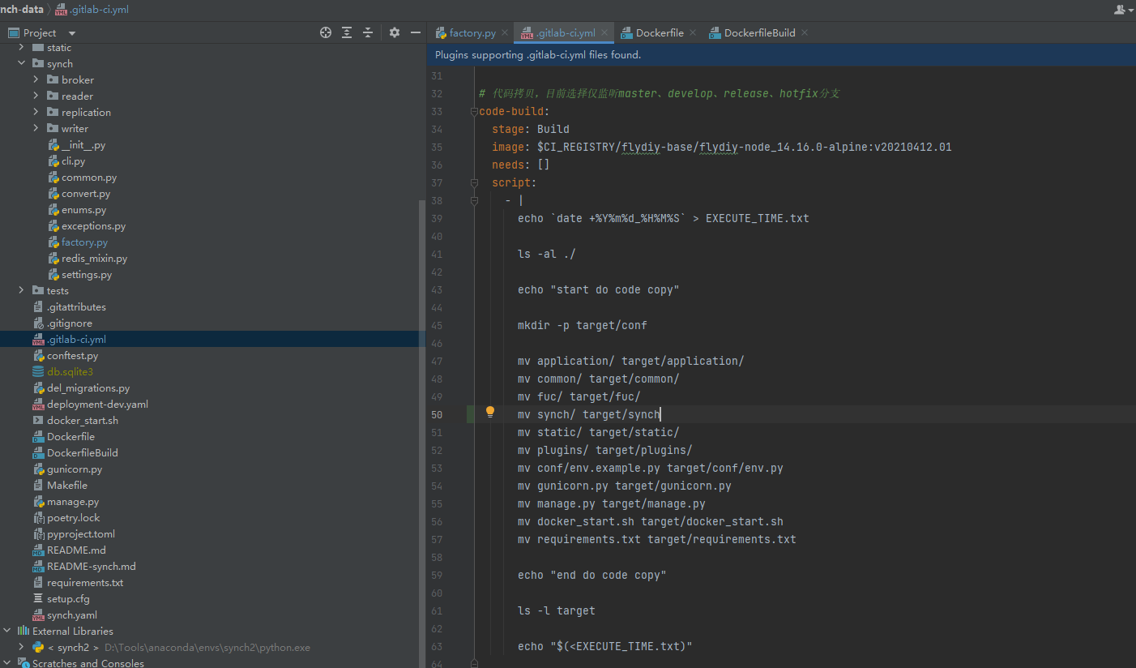The height and width of the screenshot is (668, 1136).
Task: Click the Collapse All icon in Project toolbar
Action: pyautogui.click(x=367, y=32)
